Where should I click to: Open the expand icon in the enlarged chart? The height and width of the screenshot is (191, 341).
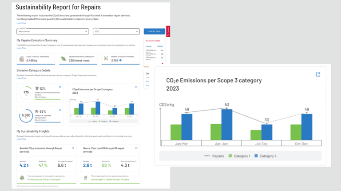(318, 74)
